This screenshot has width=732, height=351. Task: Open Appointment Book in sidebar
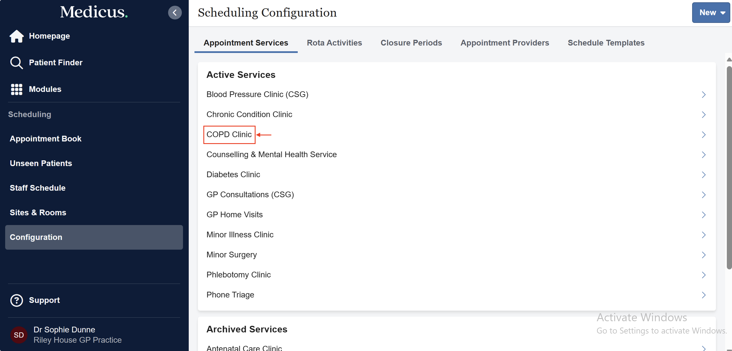tap(46, 139)
